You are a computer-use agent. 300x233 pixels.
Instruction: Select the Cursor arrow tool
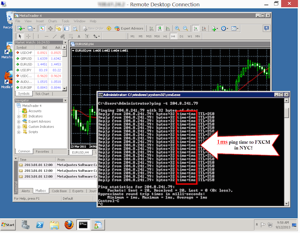(x=20, y=36)
